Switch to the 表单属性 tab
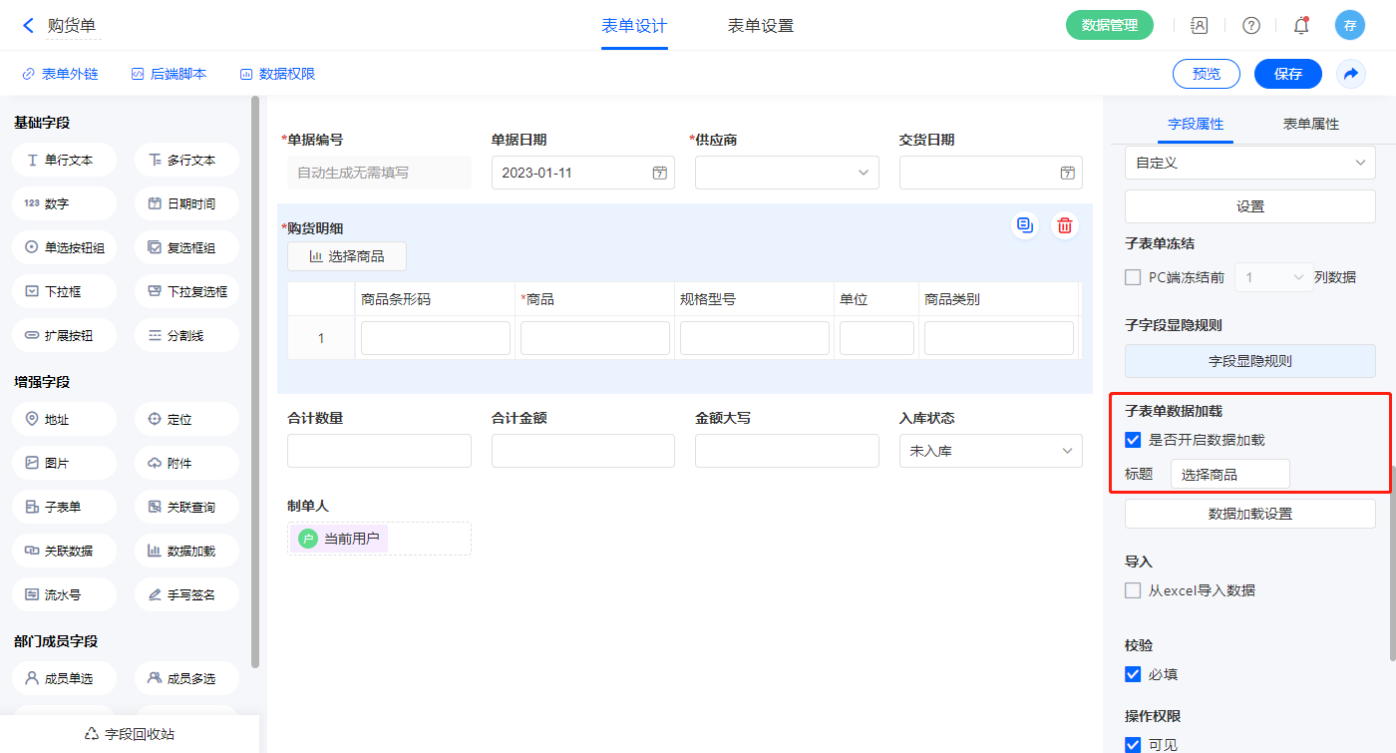This screenshot has height=753, width=1396. (x=1310, y=124)
